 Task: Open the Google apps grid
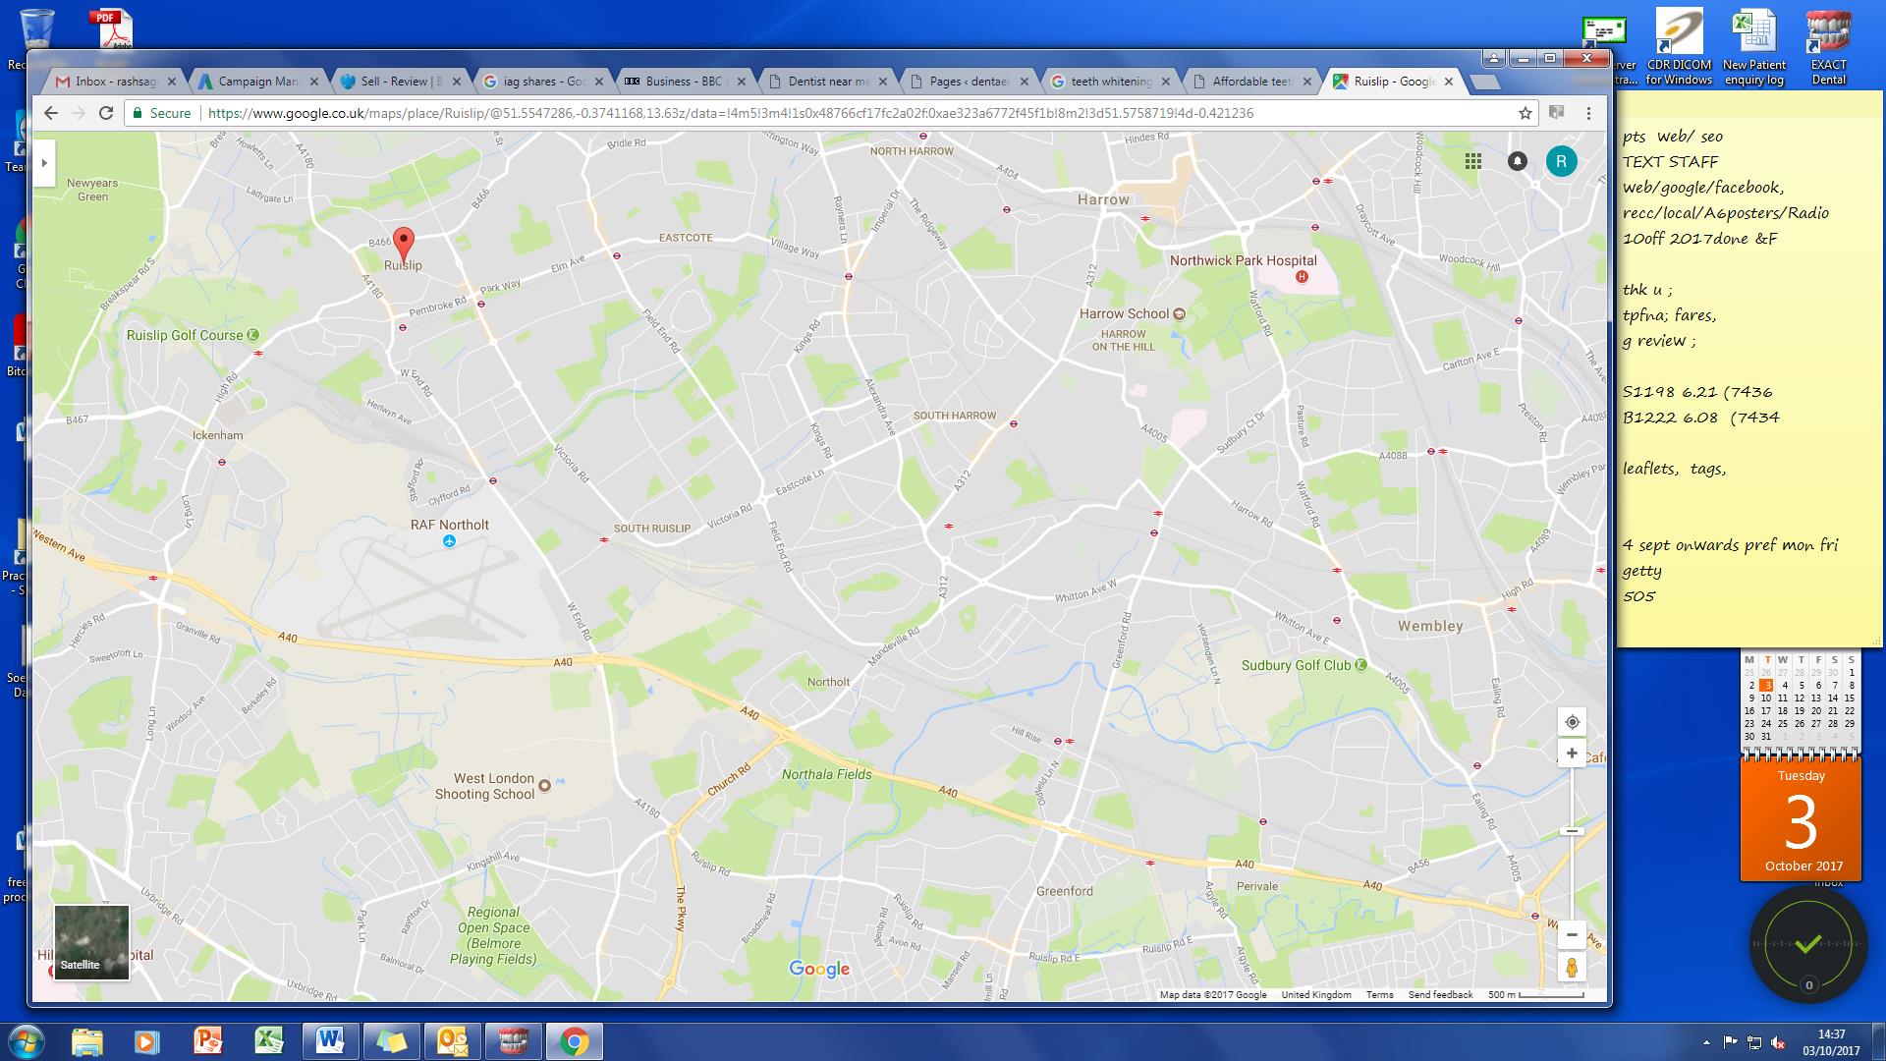point(1473,161)
